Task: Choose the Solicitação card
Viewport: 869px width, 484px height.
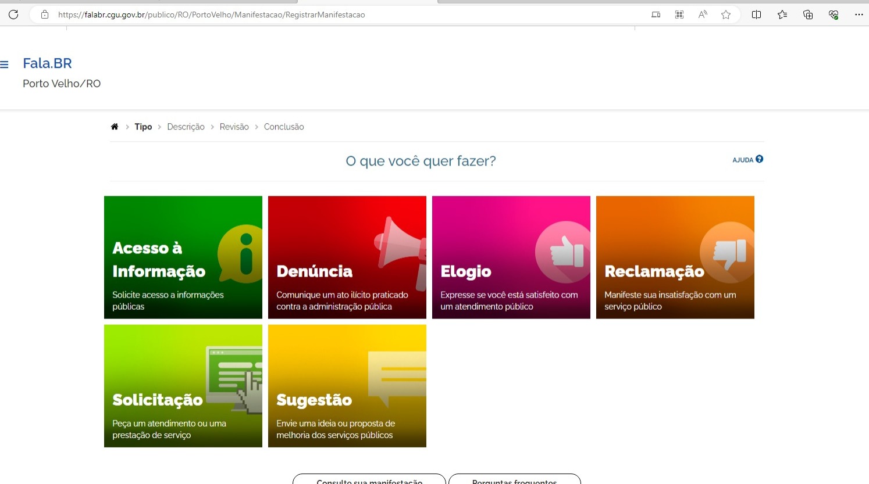Action: tap(183, 386)
